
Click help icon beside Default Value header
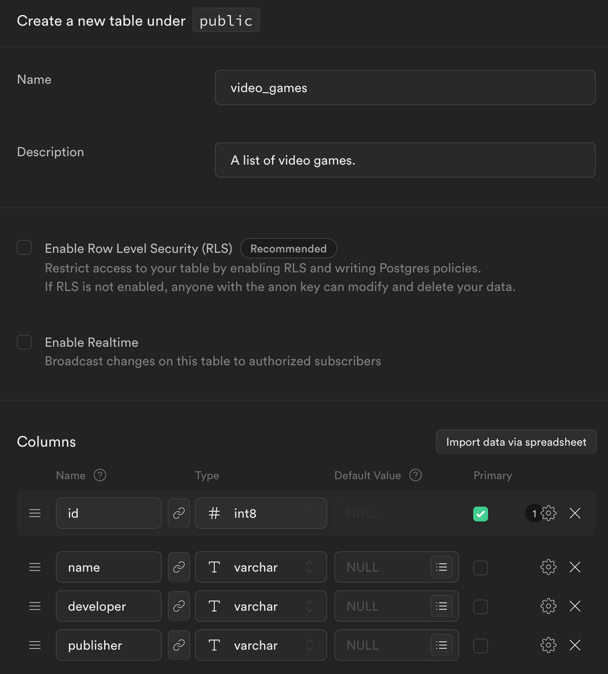pos(415,475)
